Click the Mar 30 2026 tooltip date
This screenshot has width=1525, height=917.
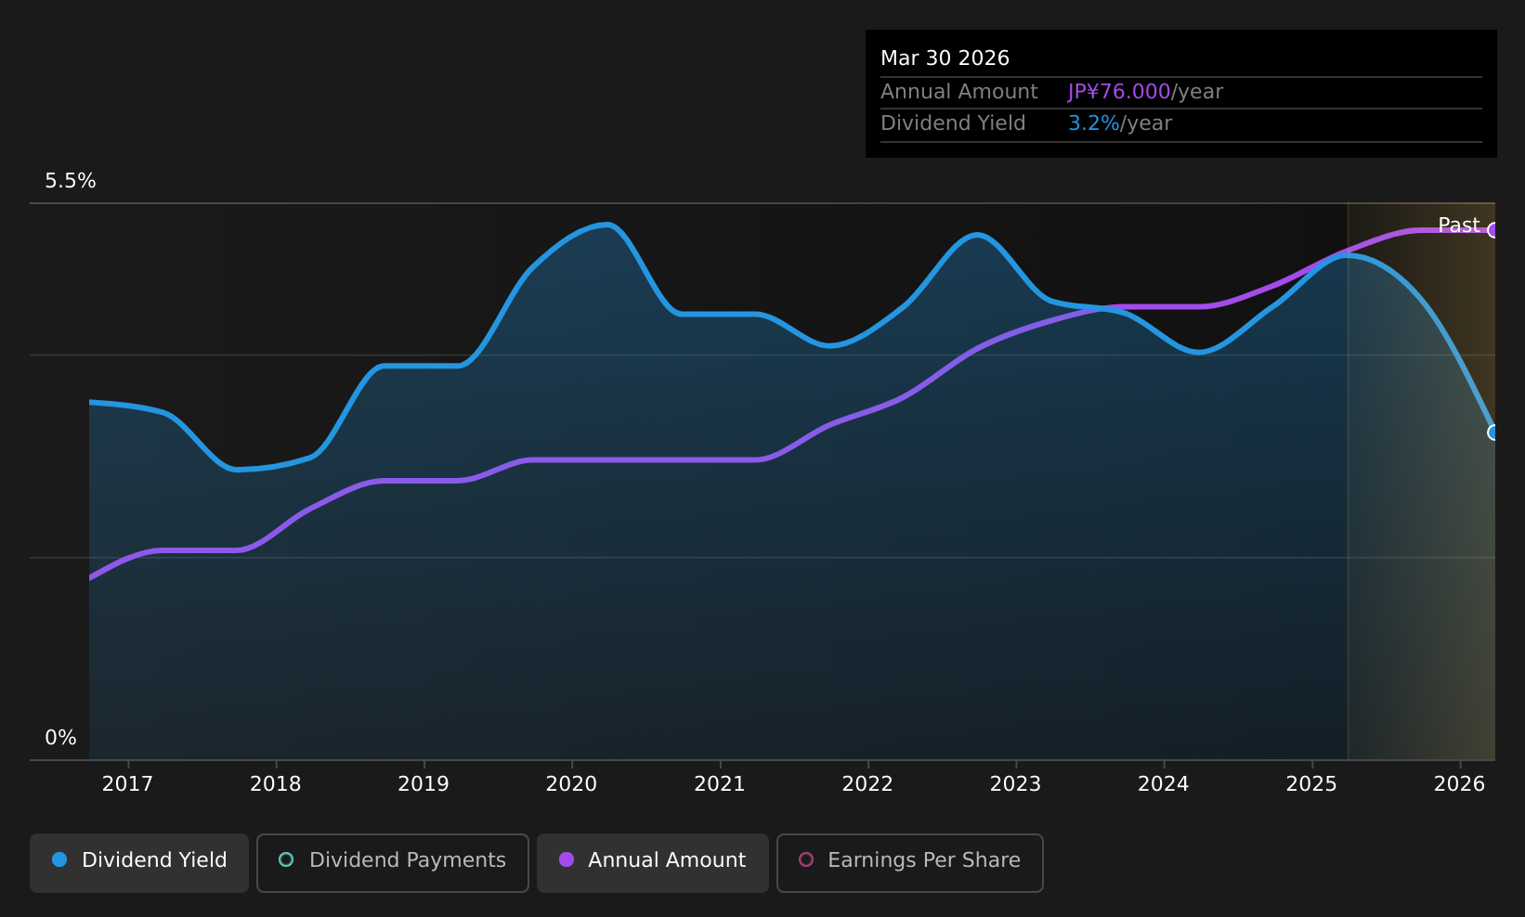point(945,58)
